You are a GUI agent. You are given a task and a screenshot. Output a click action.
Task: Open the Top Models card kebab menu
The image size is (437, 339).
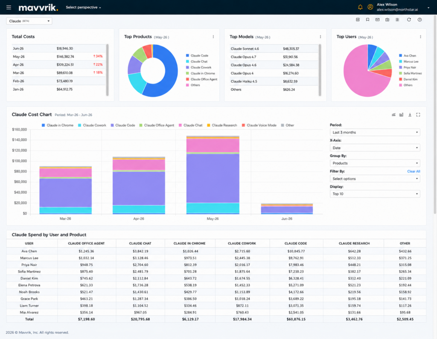(320, 37)
